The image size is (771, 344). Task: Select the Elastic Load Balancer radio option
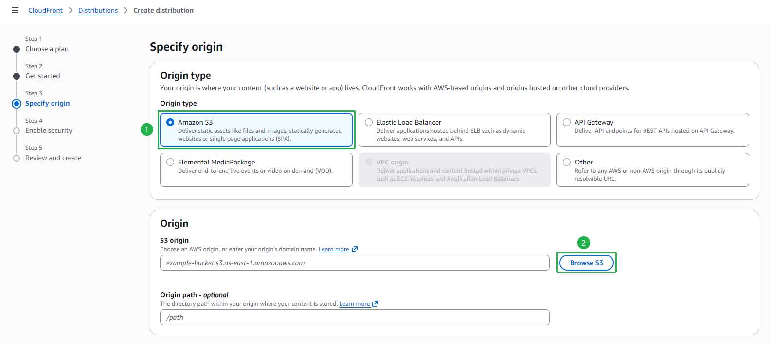coord(369,122)
